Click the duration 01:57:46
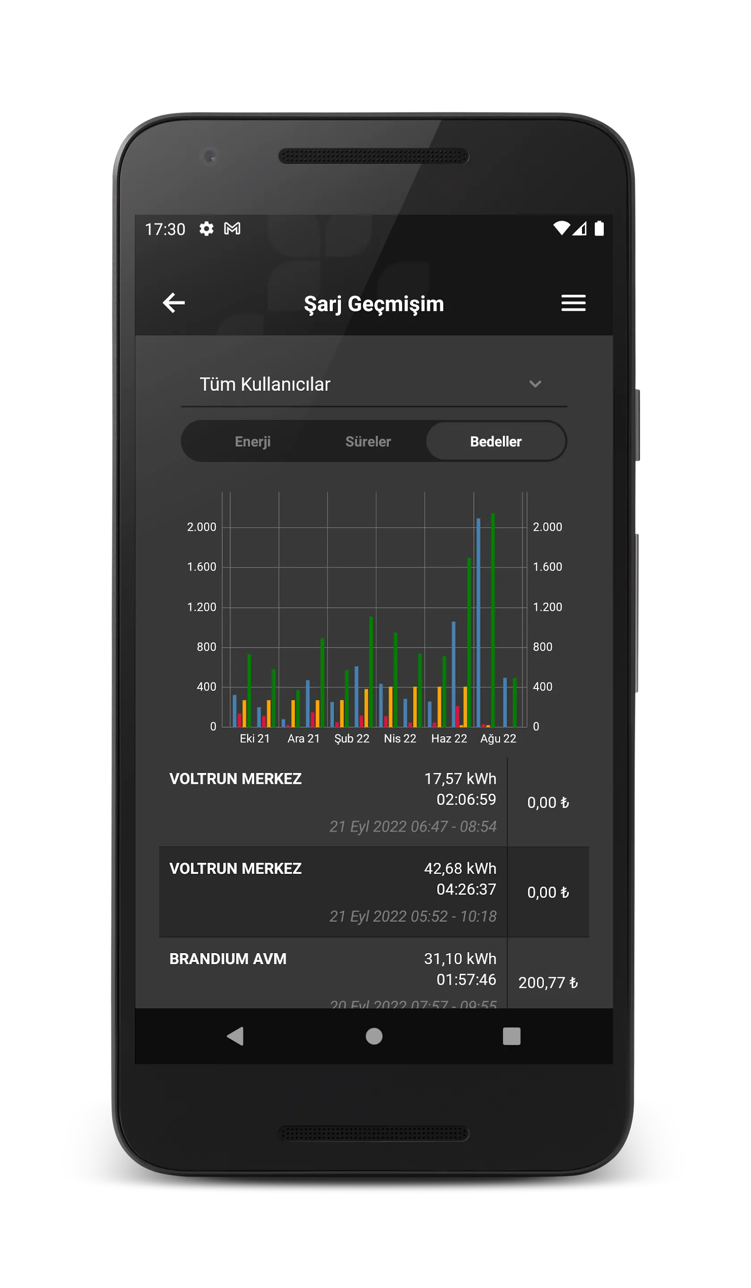The image size is (751, 1288). [x=467, y=981]
